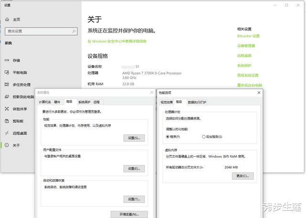The height and width of the screenshot is (218, 306).
Task: Click the 32.0 GB RAM value
Action: (x=128, y=84)
